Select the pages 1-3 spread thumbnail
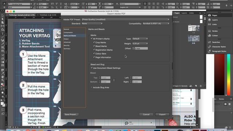The image size is (233, 131). (194, 28)
